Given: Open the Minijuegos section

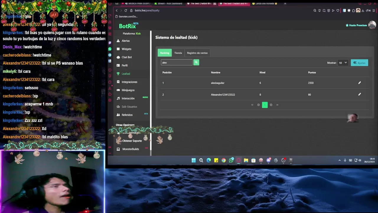Looking at the screenshot, I should [125, 90].
